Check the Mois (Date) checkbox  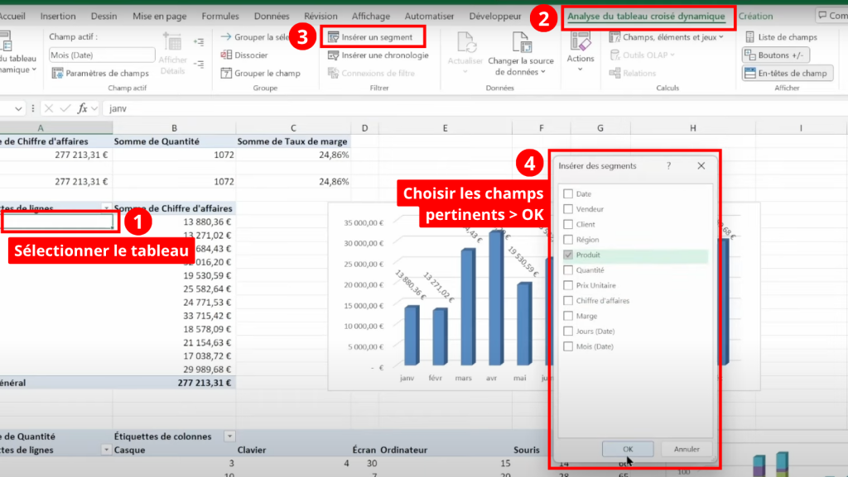(x=568, y=346)
